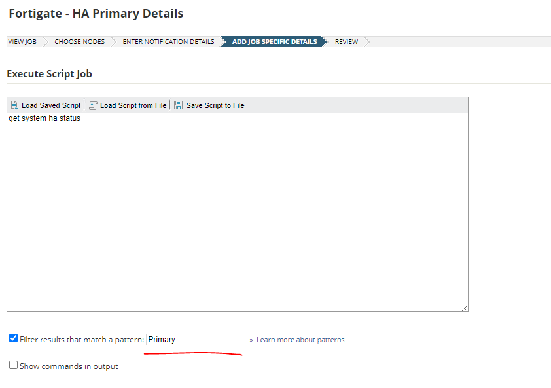
Task: Click the Save Script to File disk icon
Action: tap(178, 105)
